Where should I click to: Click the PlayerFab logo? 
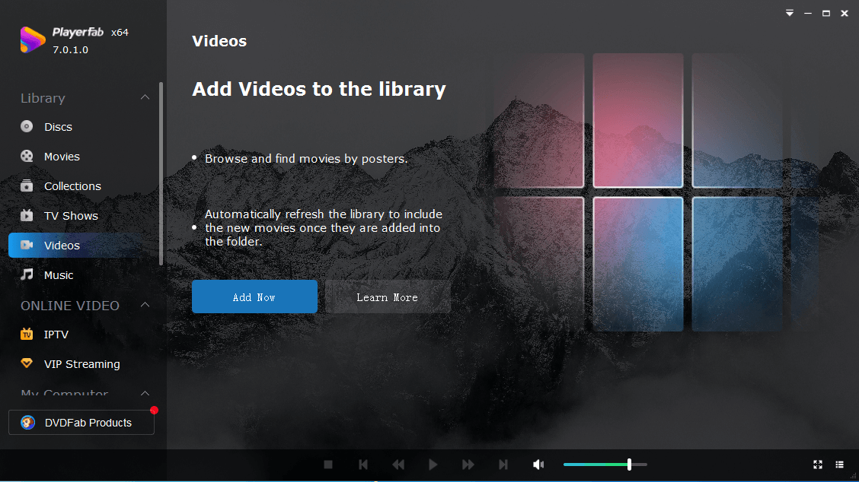pos(32,40)
